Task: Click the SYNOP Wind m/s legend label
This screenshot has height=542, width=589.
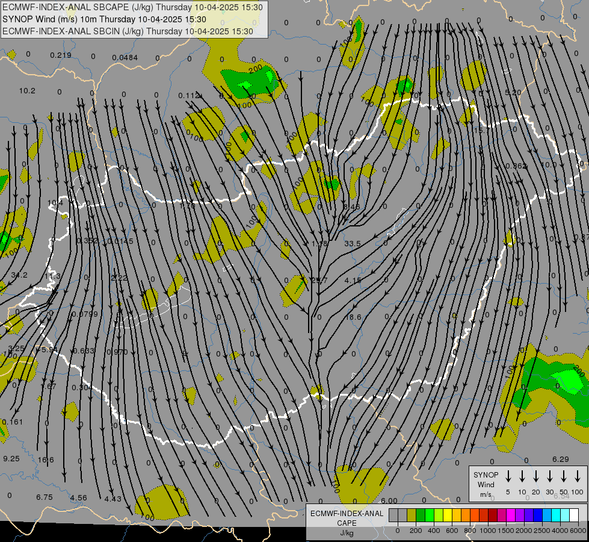Action: [x=486, y=484]
